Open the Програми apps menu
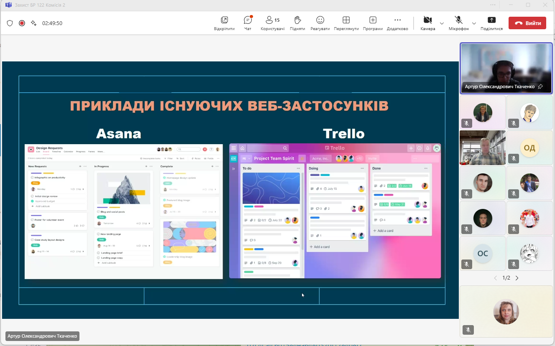This screenshot has width=555, height=346. 373,23
